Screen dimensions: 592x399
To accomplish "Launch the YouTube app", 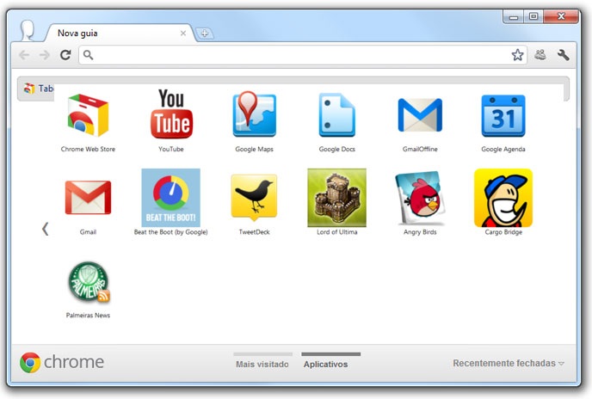I will click(x=171, y=115).
